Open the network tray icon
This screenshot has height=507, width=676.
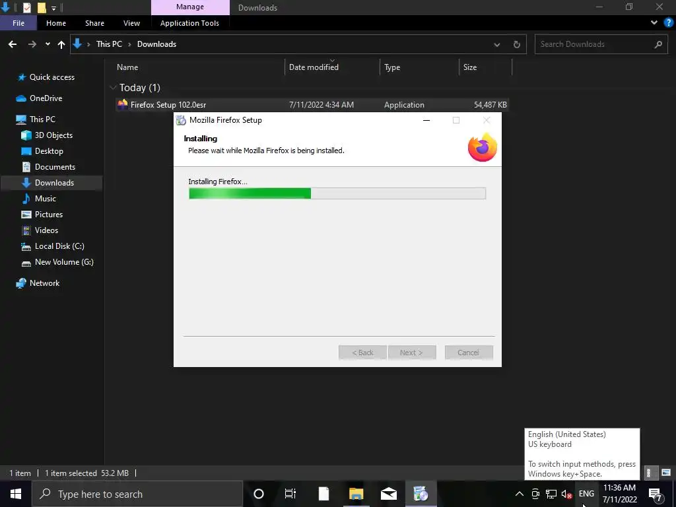click(551, 494)
